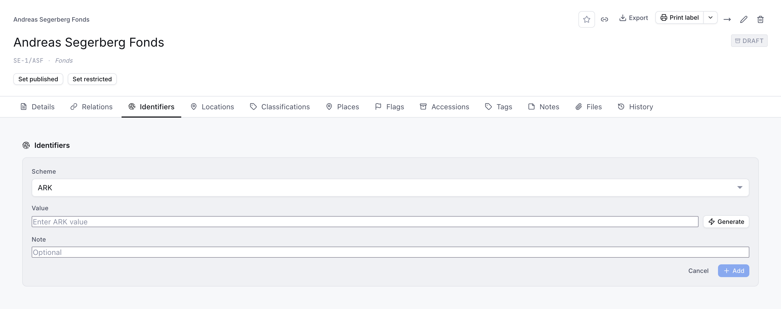Open the History tab
The width and height of the screenshot is (781, 309).
(635, 107)
